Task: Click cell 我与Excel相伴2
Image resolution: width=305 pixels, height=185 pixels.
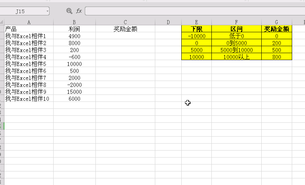Action: 29,43
